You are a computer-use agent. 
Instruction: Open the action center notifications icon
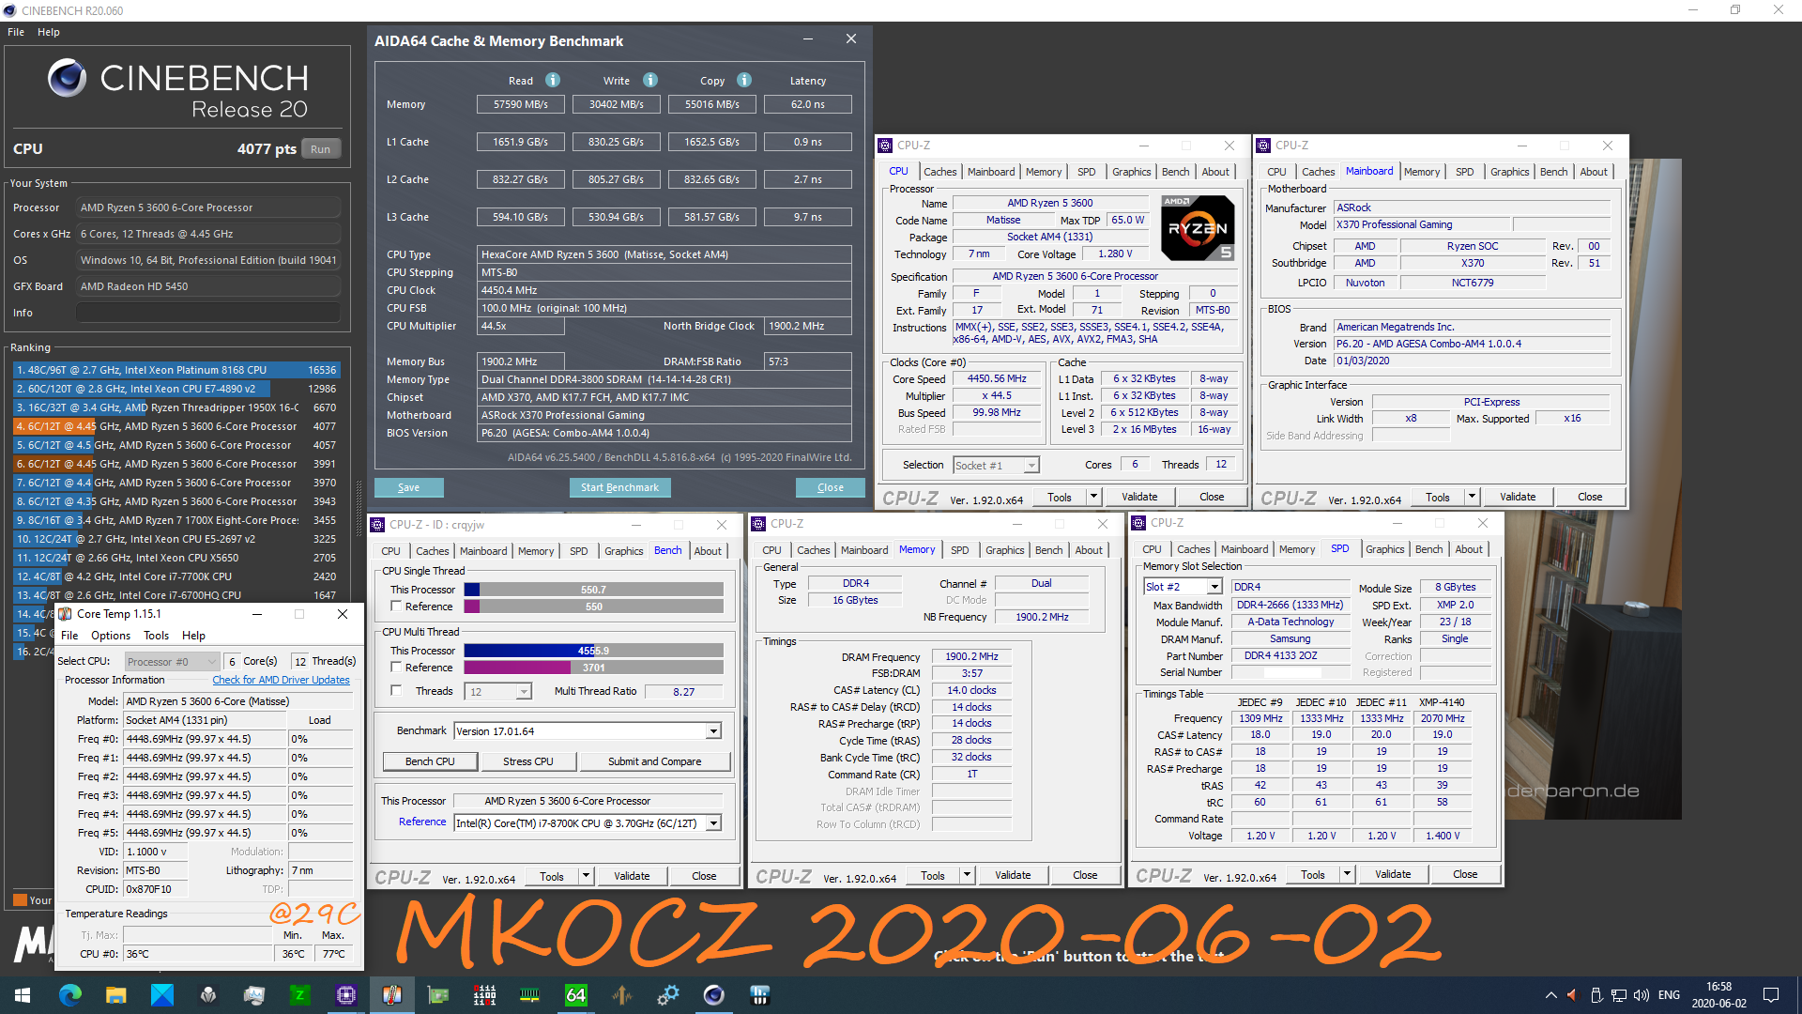click(1771, 995)
